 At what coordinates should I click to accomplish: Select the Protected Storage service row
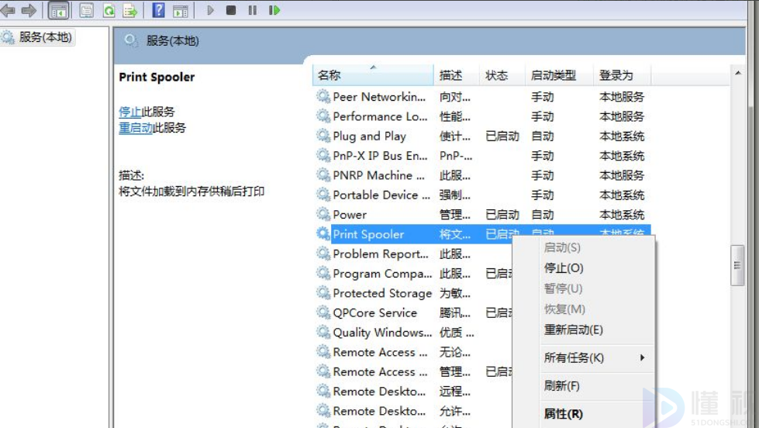click(413, 293)
